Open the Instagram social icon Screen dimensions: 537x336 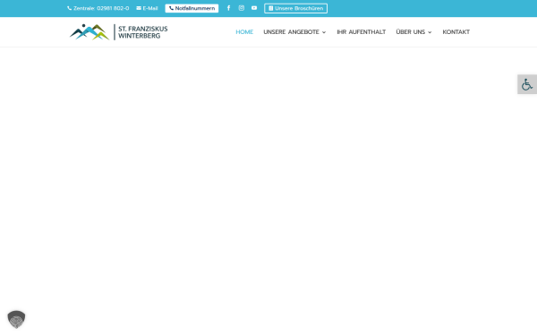pyautogui.click(x=242, y=8)
